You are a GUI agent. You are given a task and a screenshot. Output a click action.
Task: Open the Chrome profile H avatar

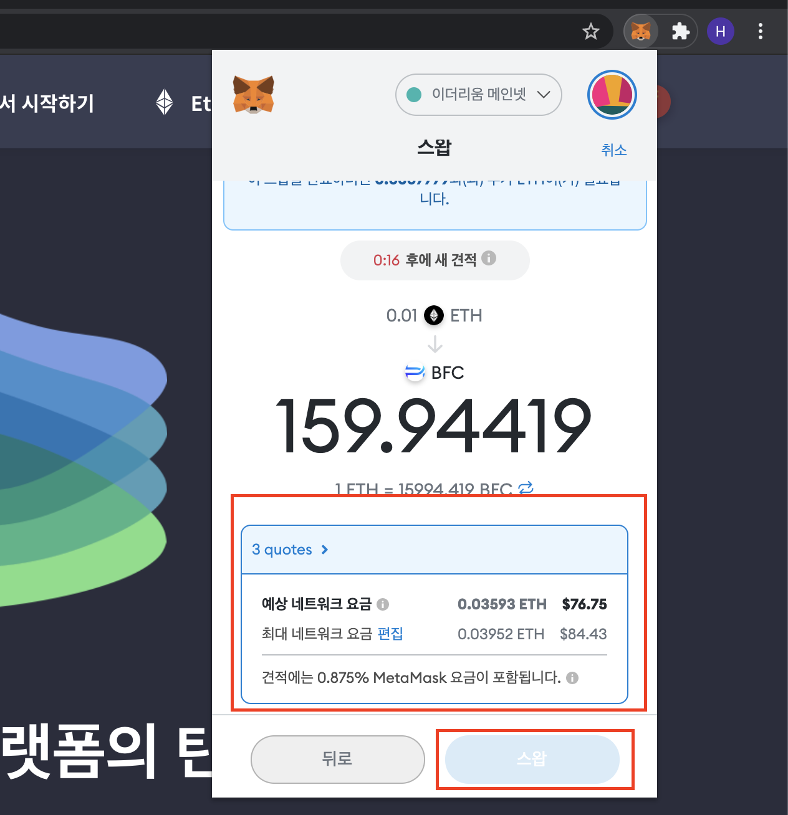tap(721, 31)
